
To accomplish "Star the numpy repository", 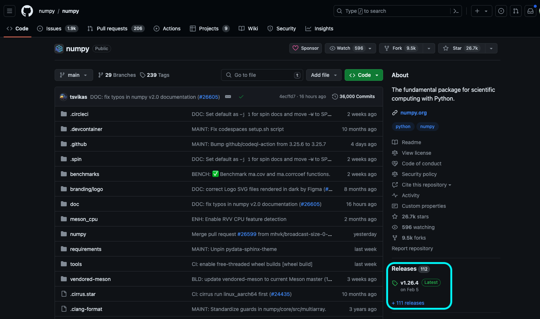I will point(462,48).
